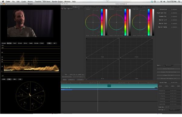Switch to the Geometry room tab
This screenshot has height=117, width=182.
pos(122,7)
